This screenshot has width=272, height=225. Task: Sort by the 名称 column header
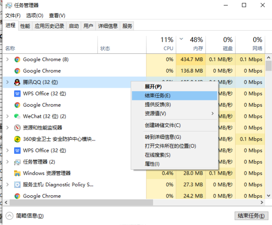click(50, 45)
